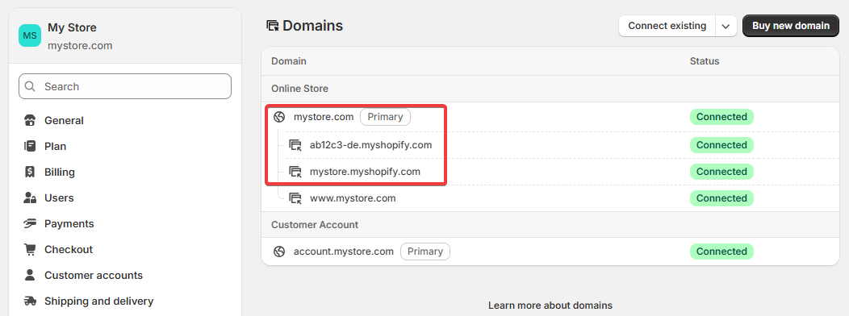Click the redirect icon beside mystore.myshopify.com

295,172
